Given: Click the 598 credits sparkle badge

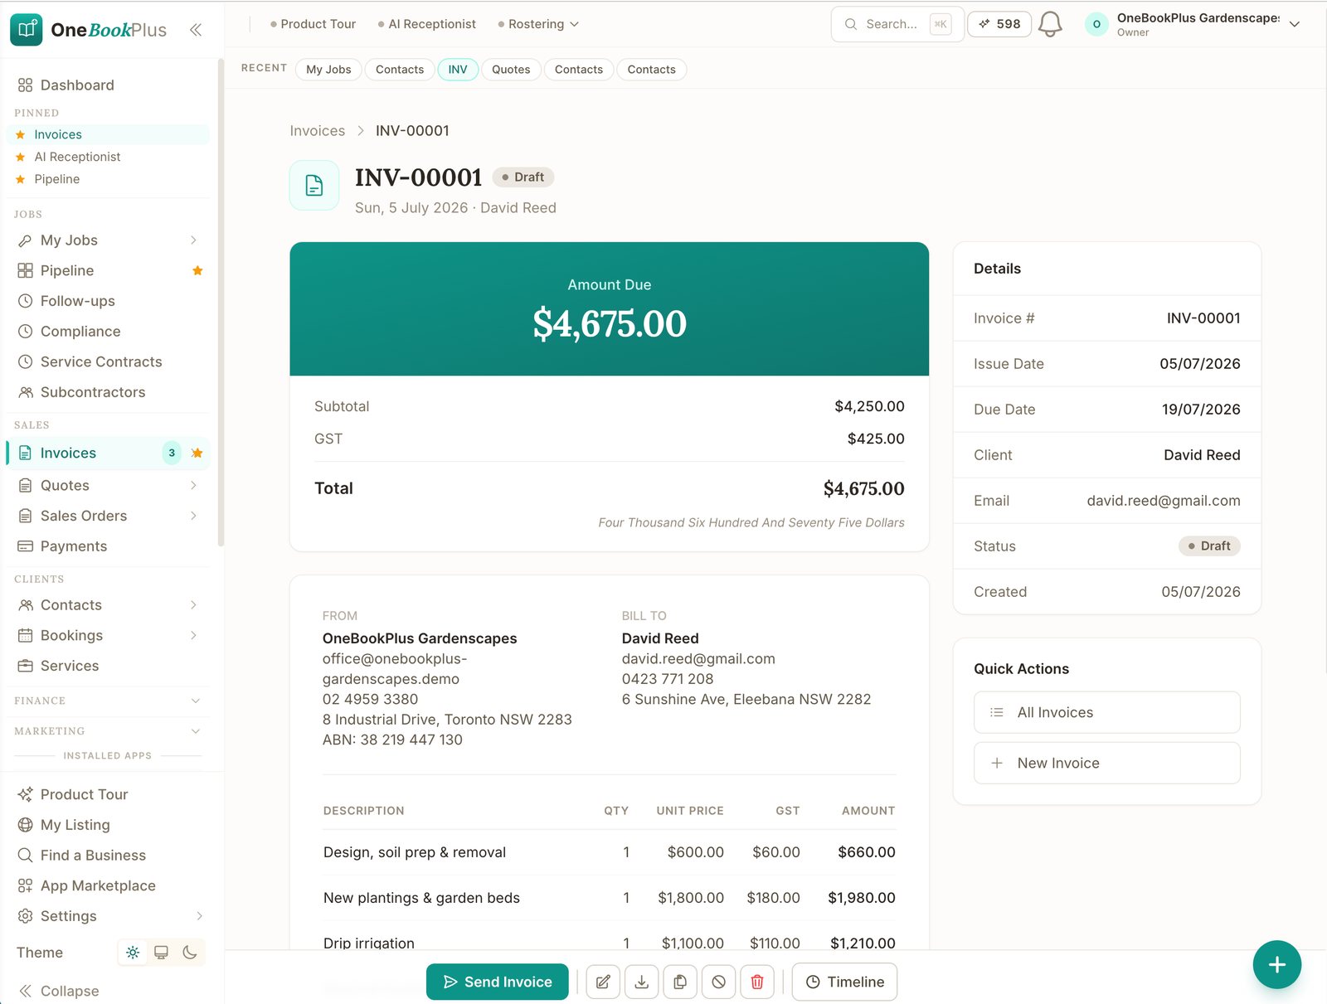Looking at the screenshot, I should pos(999,24).
